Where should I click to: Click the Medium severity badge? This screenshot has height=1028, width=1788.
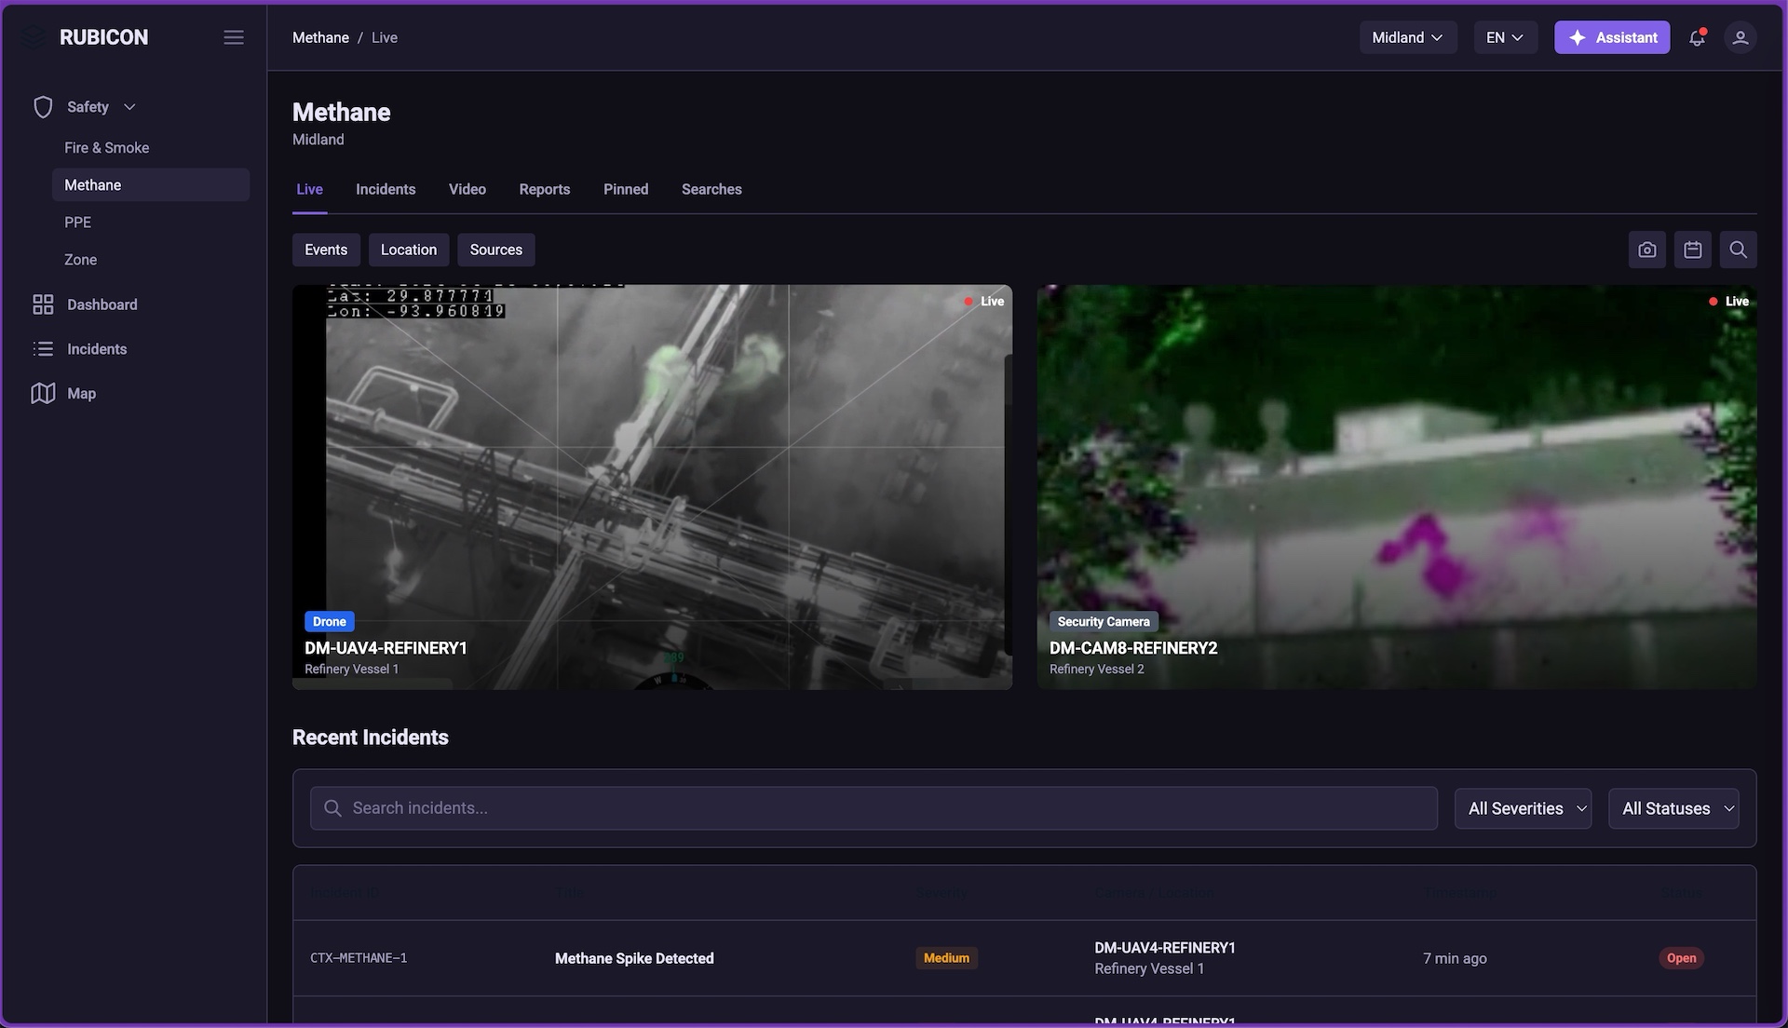pyautogui.click(x=946, y=958)
